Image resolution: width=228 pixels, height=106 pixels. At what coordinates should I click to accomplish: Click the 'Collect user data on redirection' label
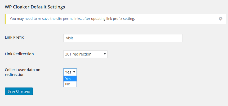pos(23,72)
